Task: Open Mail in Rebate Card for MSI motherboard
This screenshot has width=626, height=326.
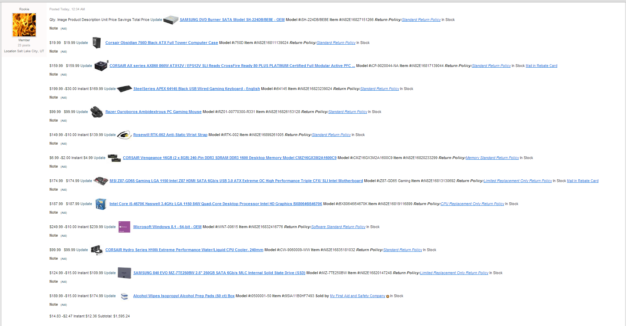Action: point(583,181)
